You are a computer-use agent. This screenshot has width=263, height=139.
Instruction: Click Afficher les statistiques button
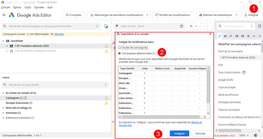click(x=215, y=15)
